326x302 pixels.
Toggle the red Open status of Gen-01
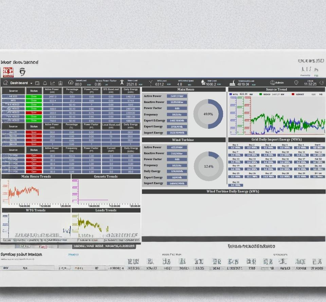34,132
